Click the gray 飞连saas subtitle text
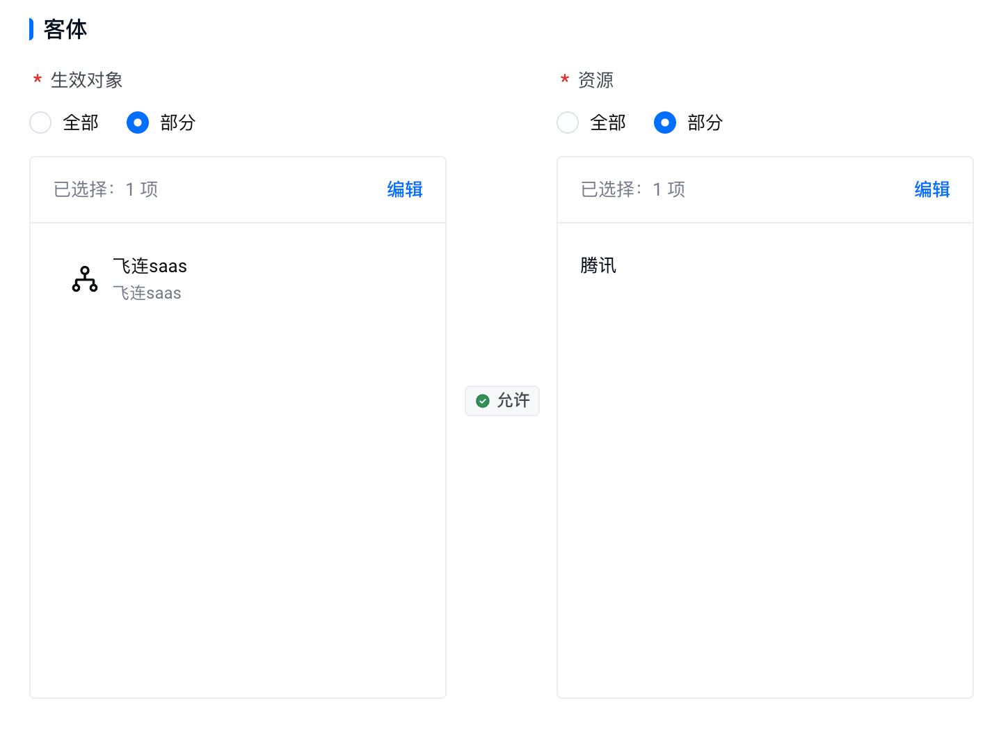This screenshot has height=742, width=992. 147,293
